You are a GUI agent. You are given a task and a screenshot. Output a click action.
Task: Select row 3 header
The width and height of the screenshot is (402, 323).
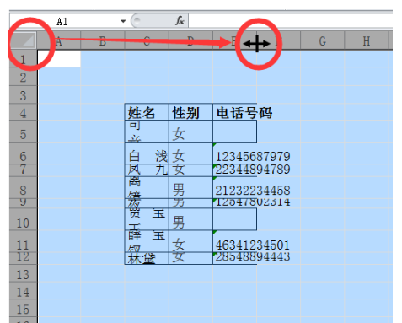coord(24,95)
